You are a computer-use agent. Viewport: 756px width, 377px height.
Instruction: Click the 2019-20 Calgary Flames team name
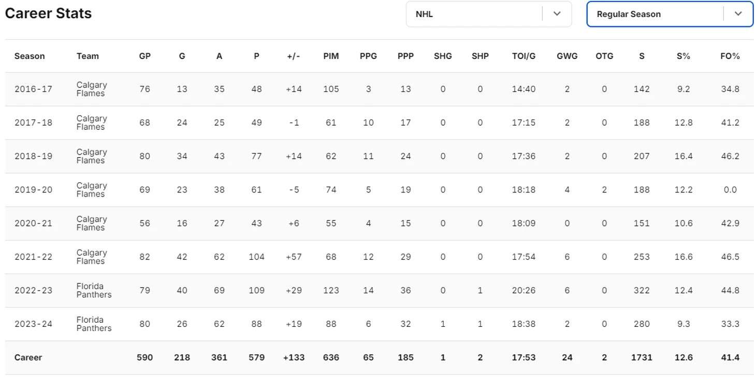[x=92, y=190]
